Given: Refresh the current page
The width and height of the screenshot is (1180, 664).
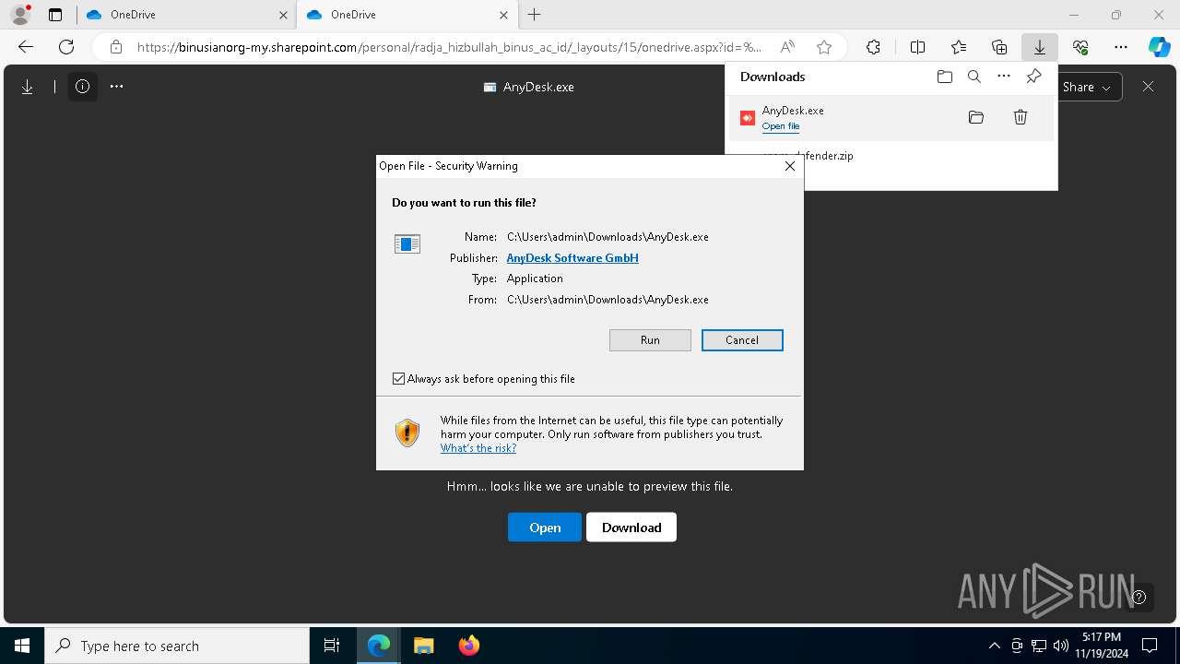Looking at the screenshot, I should tap(66, 47).
